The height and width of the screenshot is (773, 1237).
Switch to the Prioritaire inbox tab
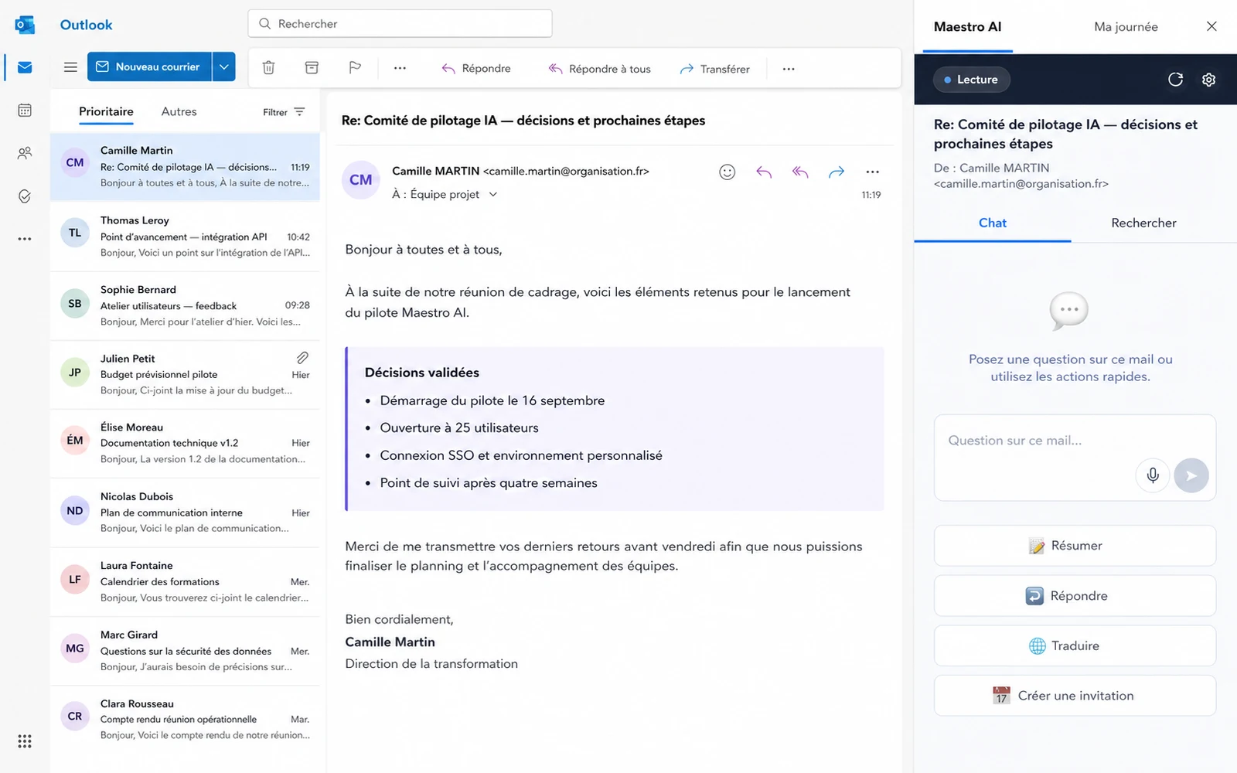click(x=106, y=112)
